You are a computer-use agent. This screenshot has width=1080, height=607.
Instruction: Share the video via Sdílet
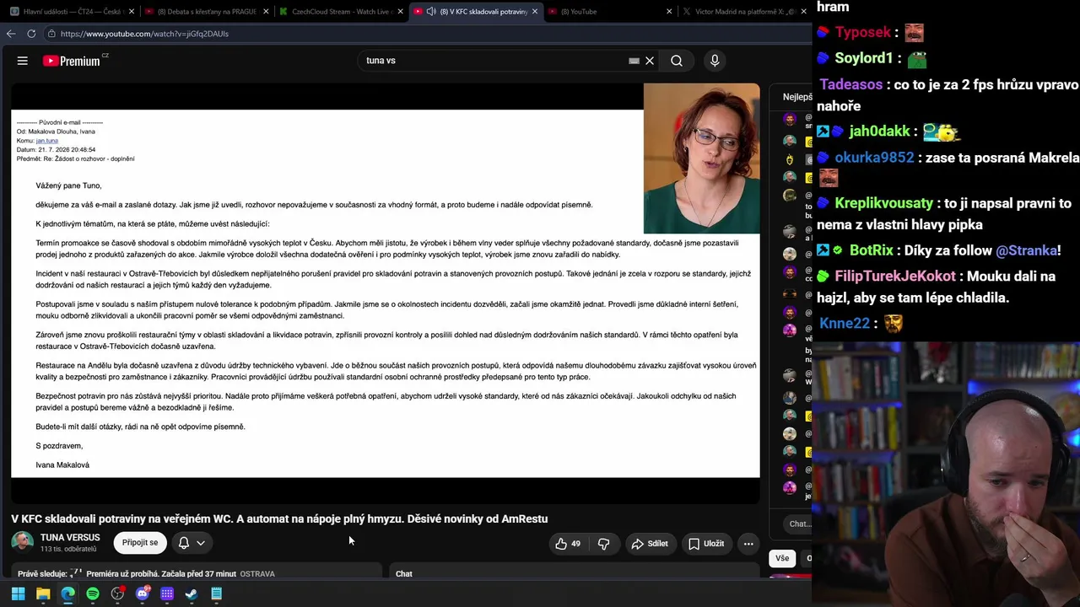click(650, 544)
